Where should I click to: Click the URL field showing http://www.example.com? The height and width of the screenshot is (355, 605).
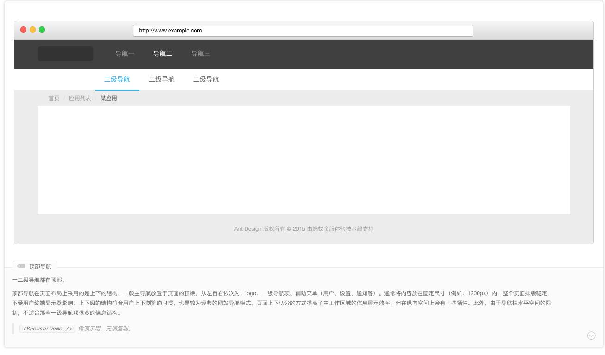[303, 31]
